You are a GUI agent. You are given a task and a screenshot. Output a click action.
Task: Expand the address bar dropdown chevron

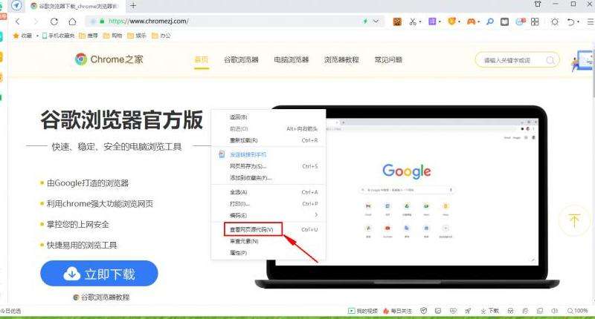point(376,22)
